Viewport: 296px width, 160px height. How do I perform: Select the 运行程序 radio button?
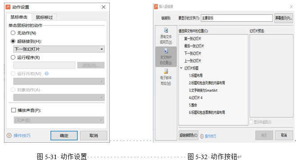coord(13,58)
